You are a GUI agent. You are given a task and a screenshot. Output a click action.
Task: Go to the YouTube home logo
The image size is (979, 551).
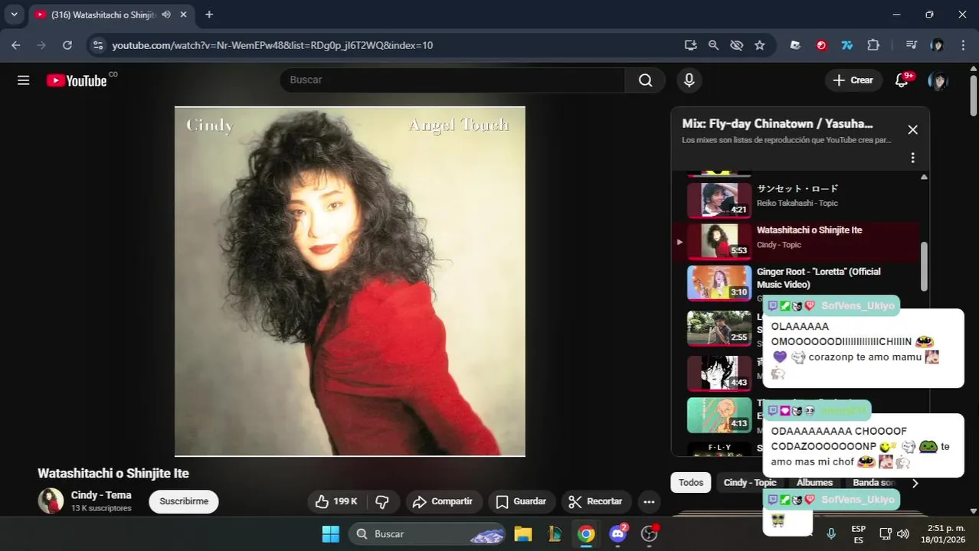[77, 80]
